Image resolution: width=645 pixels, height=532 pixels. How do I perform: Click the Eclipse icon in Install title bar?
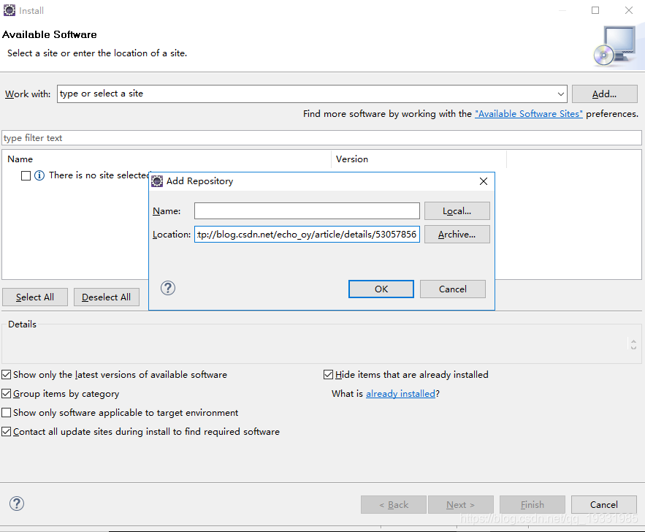9,10
